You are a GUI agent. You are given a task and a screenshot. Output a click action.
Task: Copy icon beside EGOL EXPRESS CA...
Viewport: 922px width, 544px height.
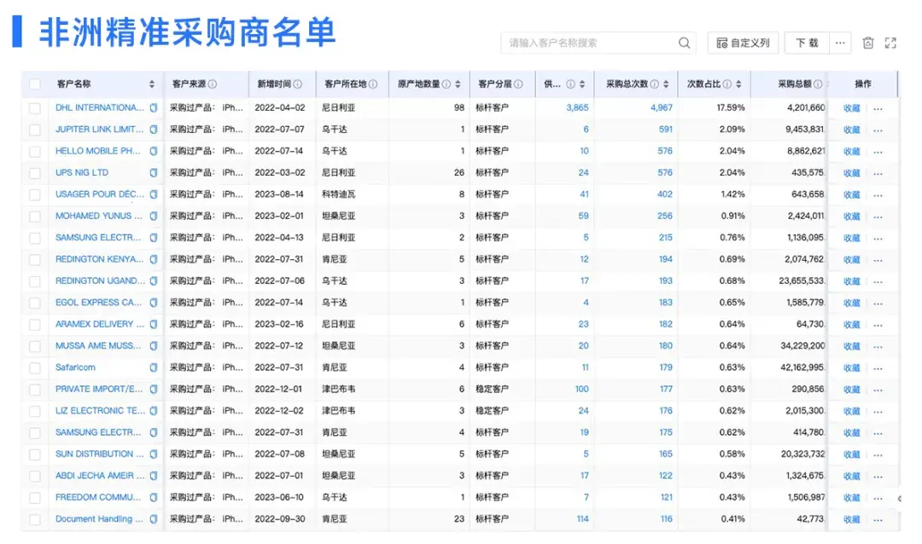point(154,303)
